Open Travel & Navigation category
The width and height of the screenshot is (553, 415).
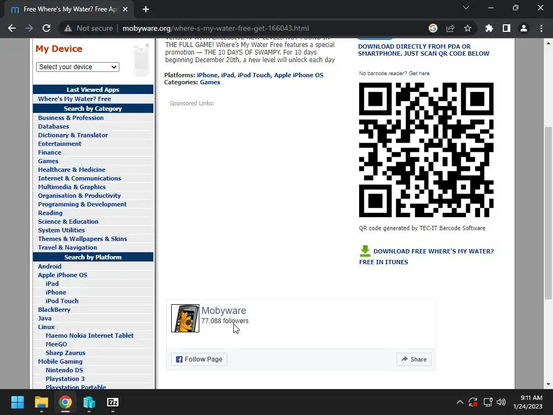(x=68, y=247)
